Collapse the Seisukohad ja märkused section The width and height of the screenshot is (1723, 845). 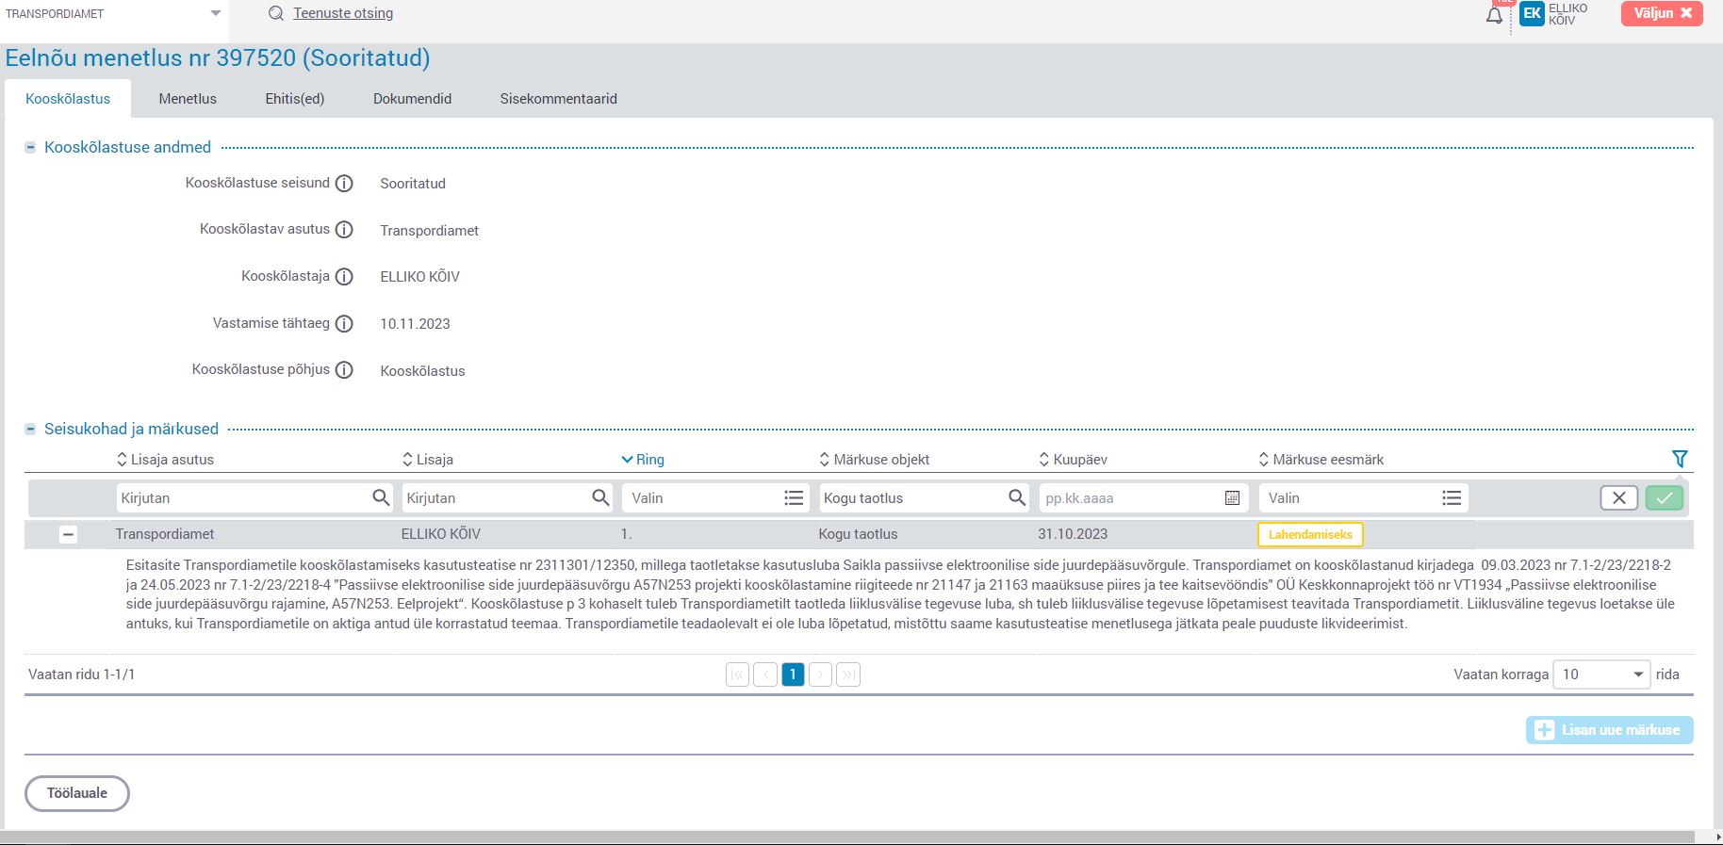[x=30, y=430]
